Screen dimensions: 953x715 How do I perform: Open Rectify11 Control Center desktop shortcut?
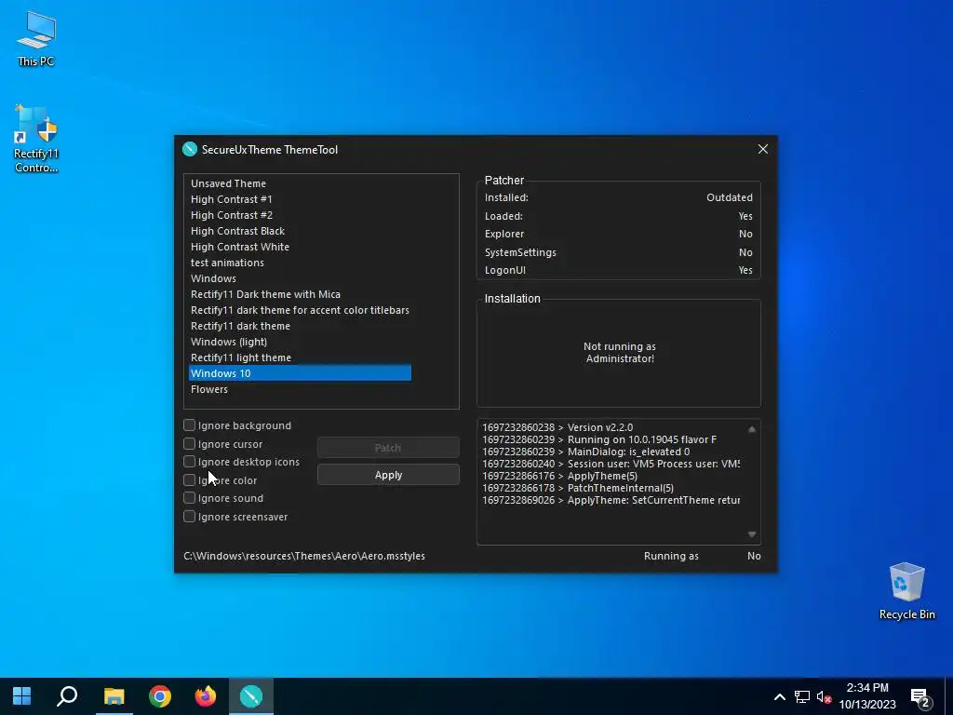tap(36, 139)
